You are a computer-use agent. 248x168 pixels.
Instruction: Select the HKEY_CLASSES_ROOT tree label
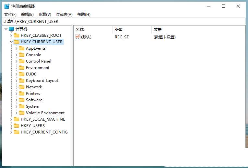tap(41, 35)
